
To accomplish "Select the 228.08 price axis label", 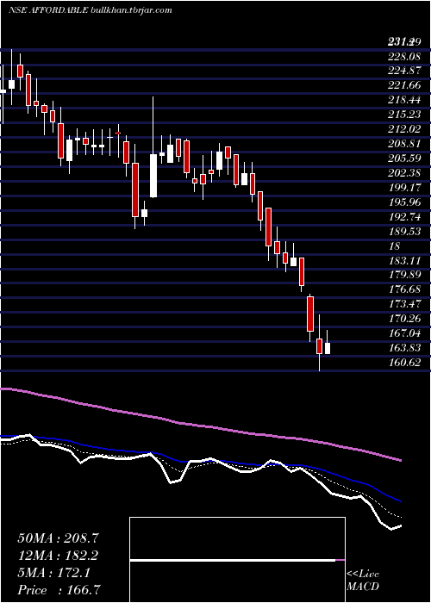I will click(x=403, y=57).
